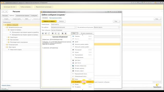This screenshot has height=92, width=164.
Task: Select Подчеркивание in the menu
Action: [x=83, y=55]
